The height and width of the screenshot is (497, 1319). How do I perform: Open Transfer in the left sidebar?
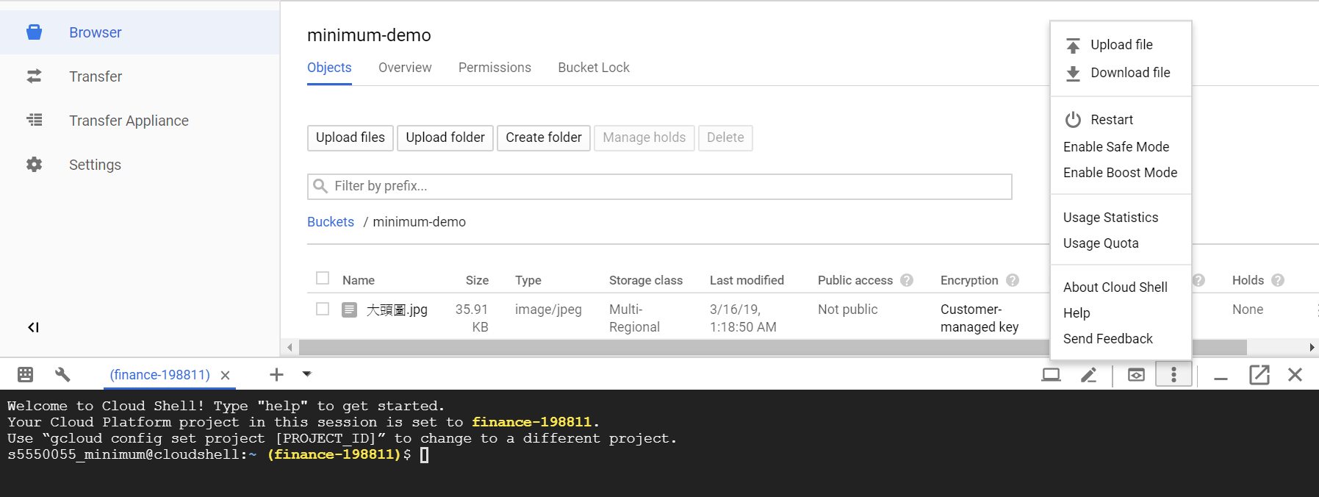(x=96, y=76)
